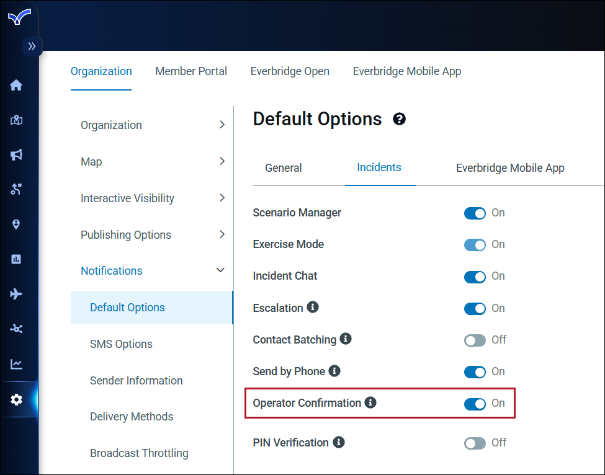Turn off the Incident Chat toggle
Image resolution: width=605 pixels, height=475 pixels.
coord(475,277)
